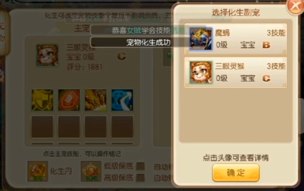Viewport: 304px width, 191px height.
Task: Click the 保底 talisman item icon
Action: (x=91, y=171)
